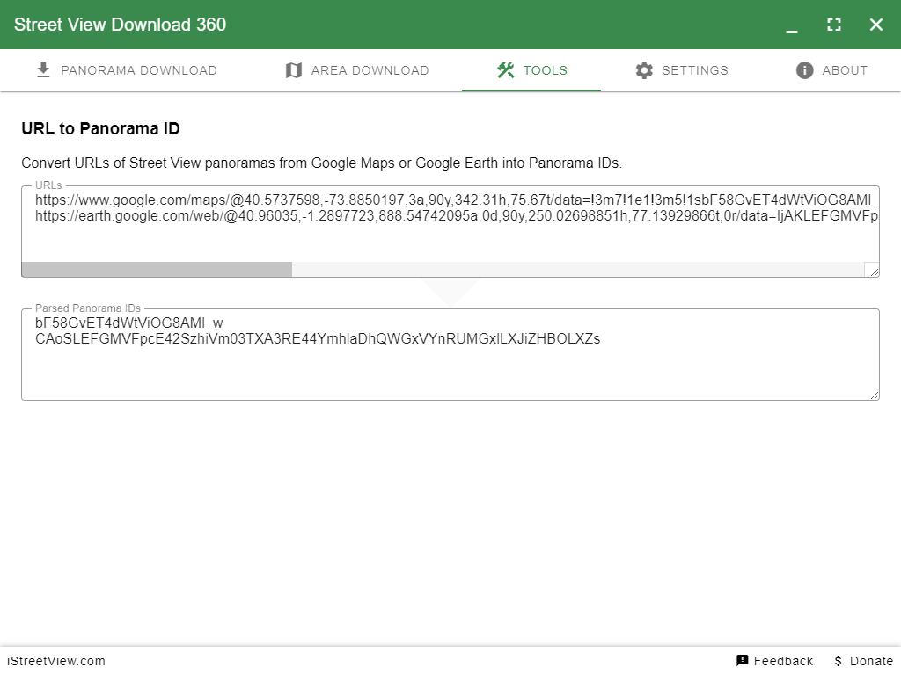Select the Tools tab
Screen dimensions: 901x675
coord(531,70)
